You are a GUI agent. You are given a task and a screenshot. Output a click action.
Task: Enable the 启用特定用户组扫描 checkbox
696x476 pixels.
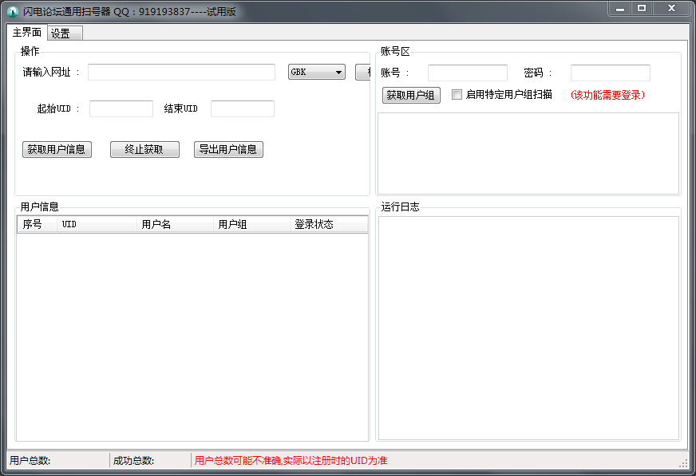click(x=457, y=94)
